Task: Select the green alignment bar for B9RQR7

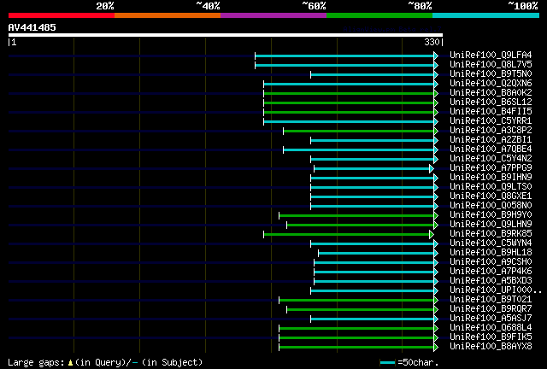Action: pyautogui.click(x=361, y=310)
